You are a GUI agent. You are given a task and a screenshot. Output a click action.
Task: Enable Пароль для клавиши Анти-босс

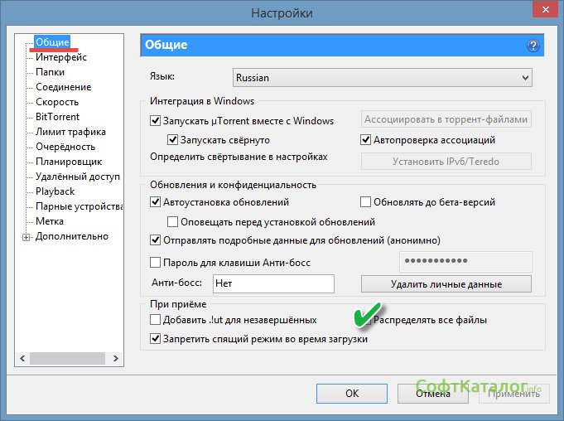pos(156,263)
